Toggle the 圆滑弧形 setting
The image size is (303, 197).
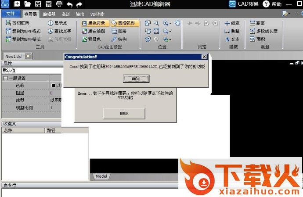125,23
